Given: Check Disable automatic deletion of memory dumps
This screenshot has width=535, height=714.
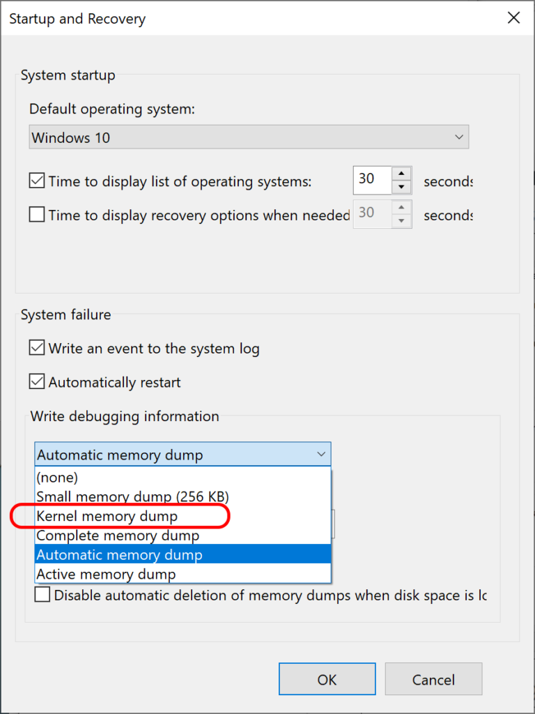Looking at the screenshot, I should click(42, 595).
